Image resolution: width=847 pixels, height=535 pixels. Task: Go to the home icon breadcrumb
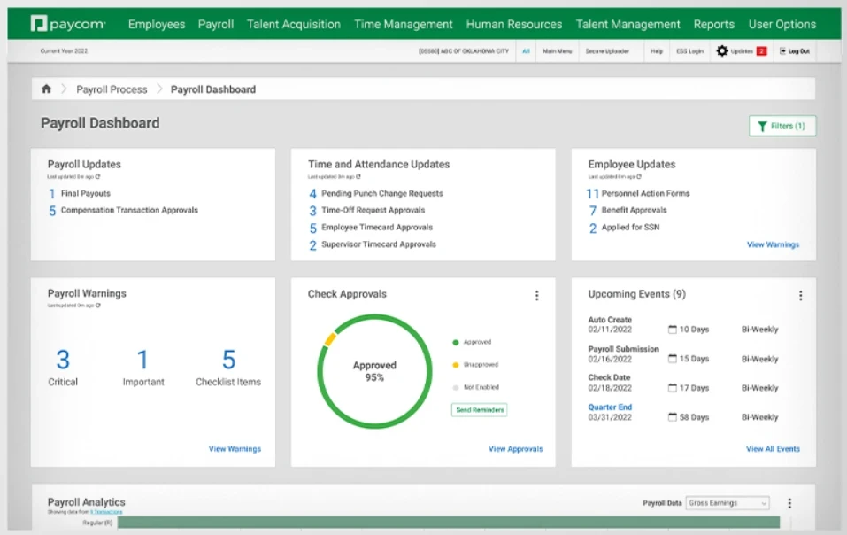[x=47, y=89]
